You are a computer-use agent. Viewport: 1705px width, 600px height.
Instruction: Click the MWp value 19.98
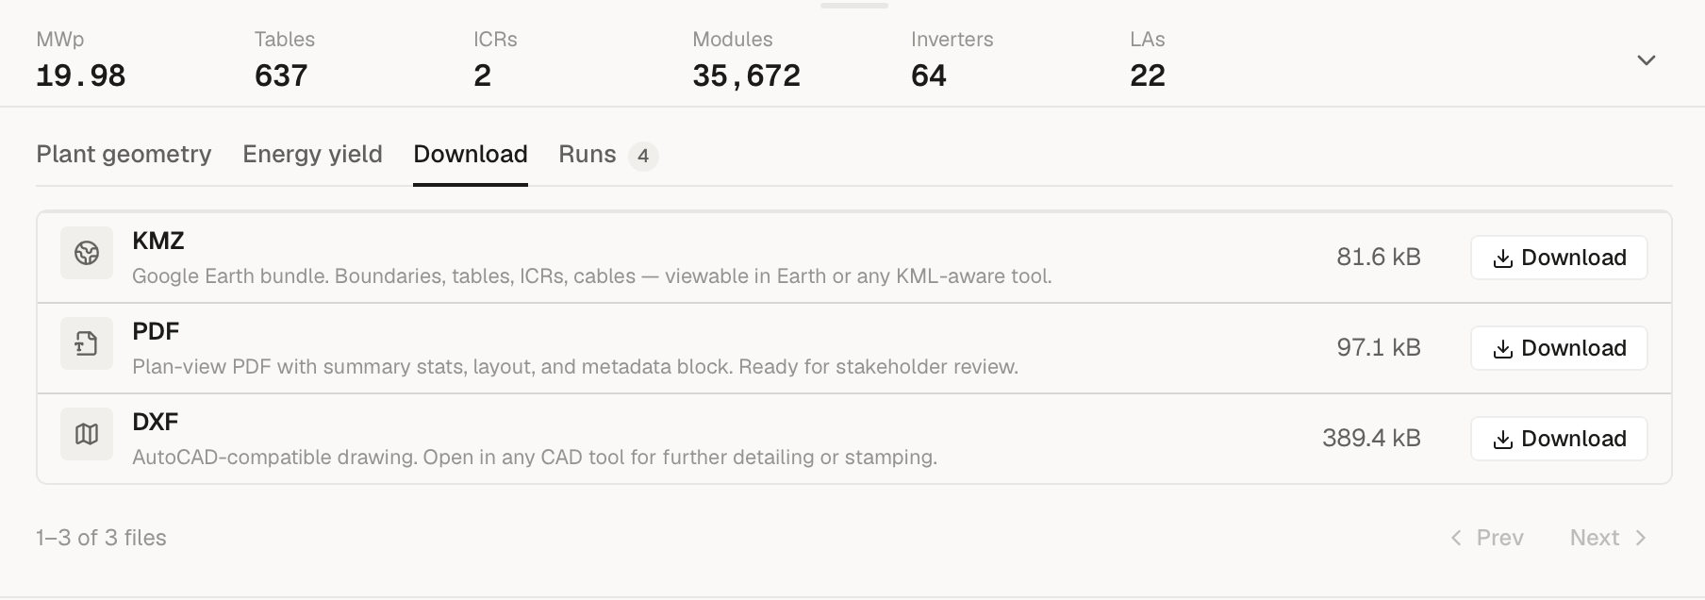81,75
